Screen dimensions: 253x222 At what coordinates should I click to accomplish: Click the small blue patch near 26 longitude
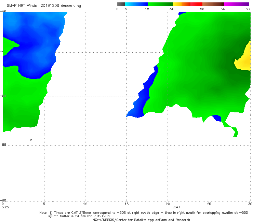(x=217, y=118)
